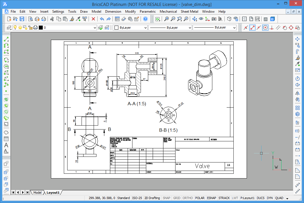Screen dimensions: 304x203
Task: Click the Save drawing icon
Action: coord(22,19)
